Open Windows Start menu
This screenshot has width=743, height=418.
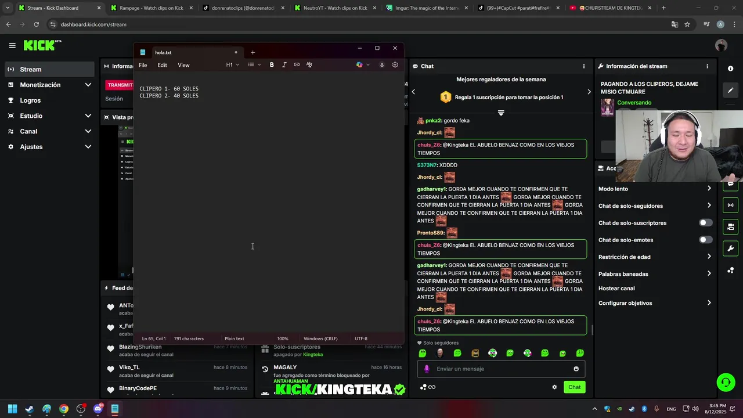[12, 409]
